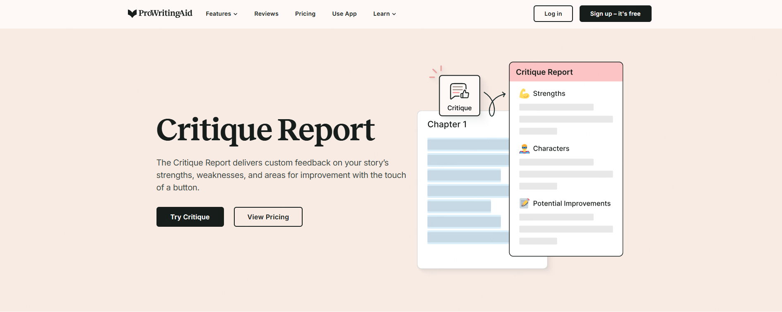Open the Use App link
This screenshot has width=782, height=312.
click(344, 14)
